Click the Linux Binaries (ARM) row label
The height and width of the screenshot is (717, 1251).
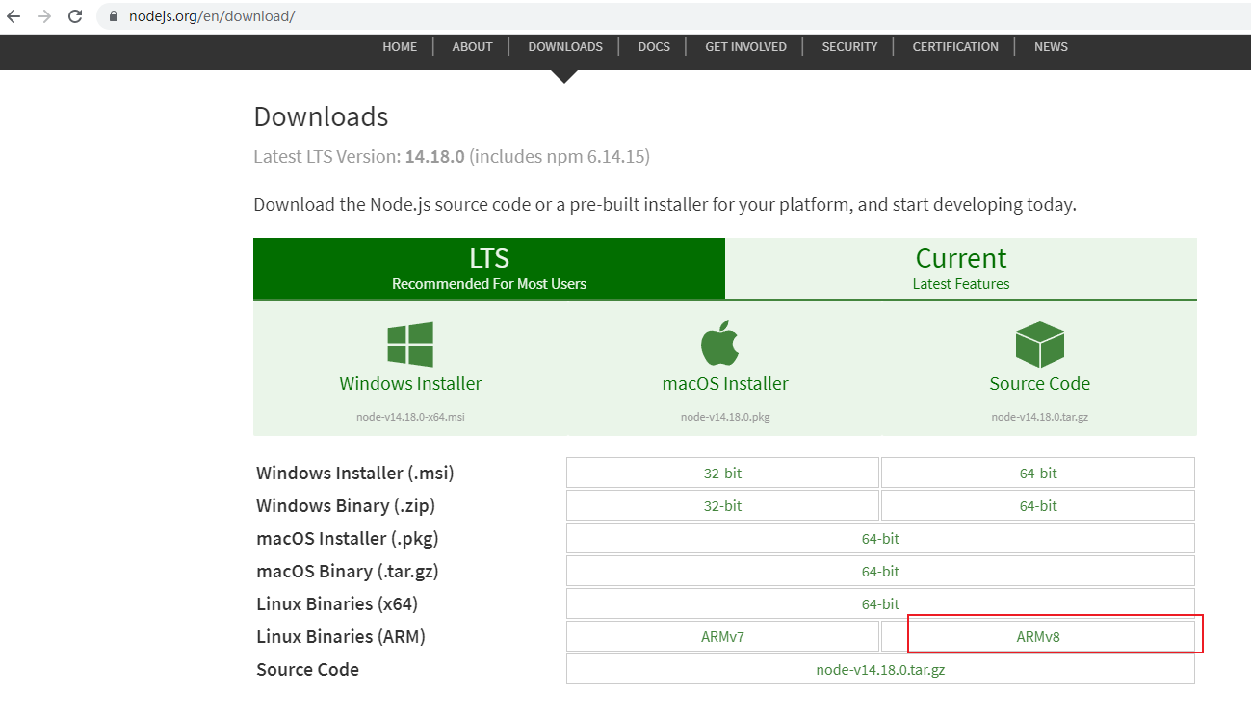coord(341,636)
